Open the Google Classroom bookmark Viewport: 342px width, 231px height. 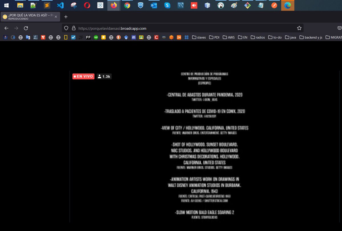[141, 37]
